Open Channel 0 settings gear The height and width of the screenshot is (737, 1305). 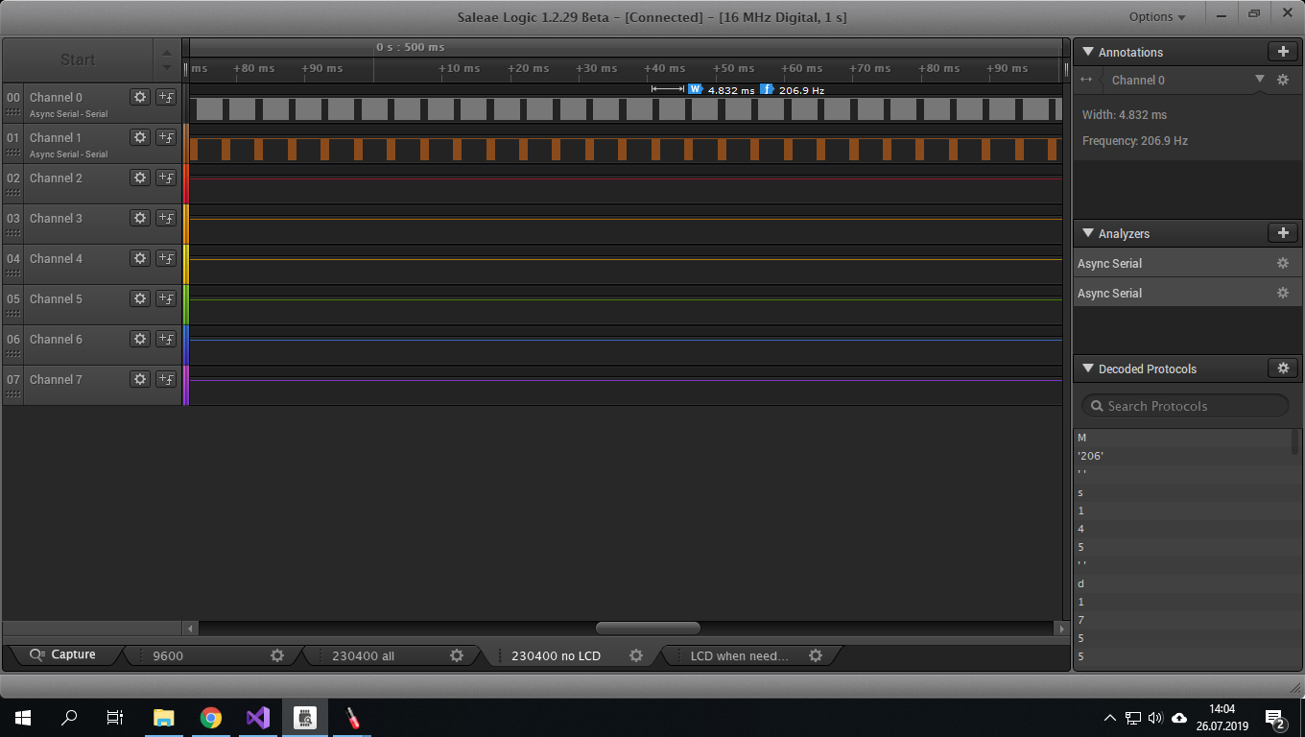[x=140, y=97]
